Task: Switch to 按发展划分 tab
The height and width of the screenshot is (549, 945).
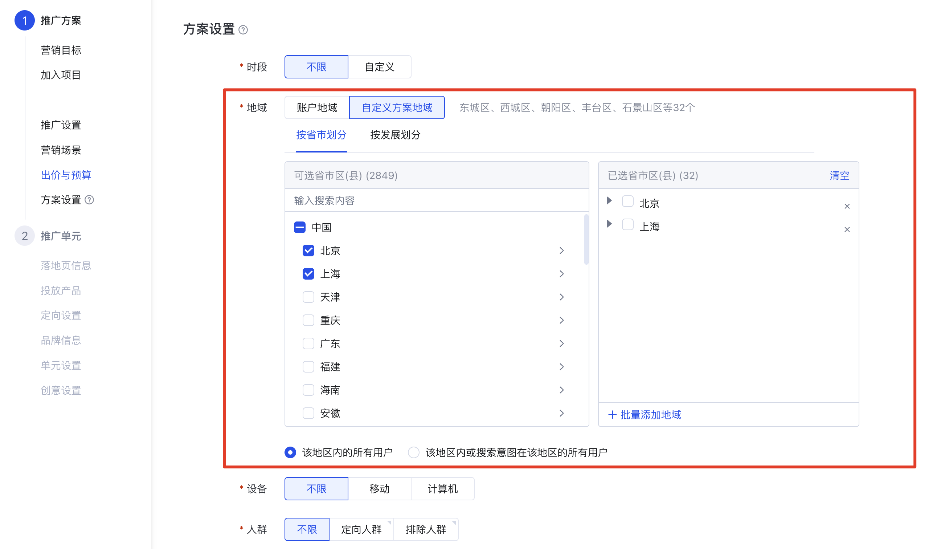Action: pos(395,135)
